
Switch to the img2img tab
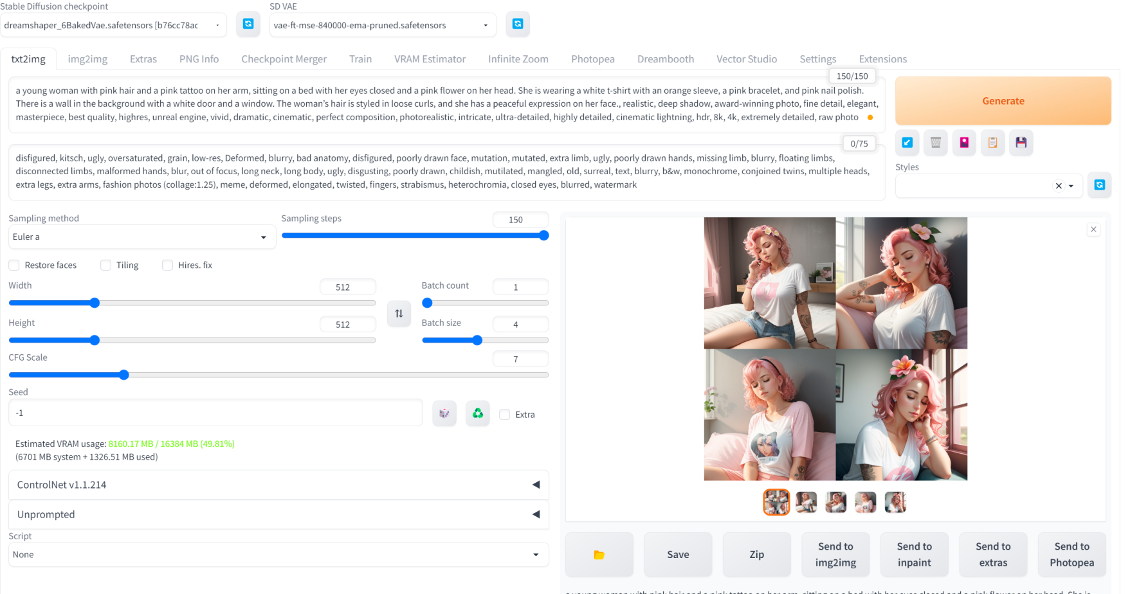(x=87, y=59)
